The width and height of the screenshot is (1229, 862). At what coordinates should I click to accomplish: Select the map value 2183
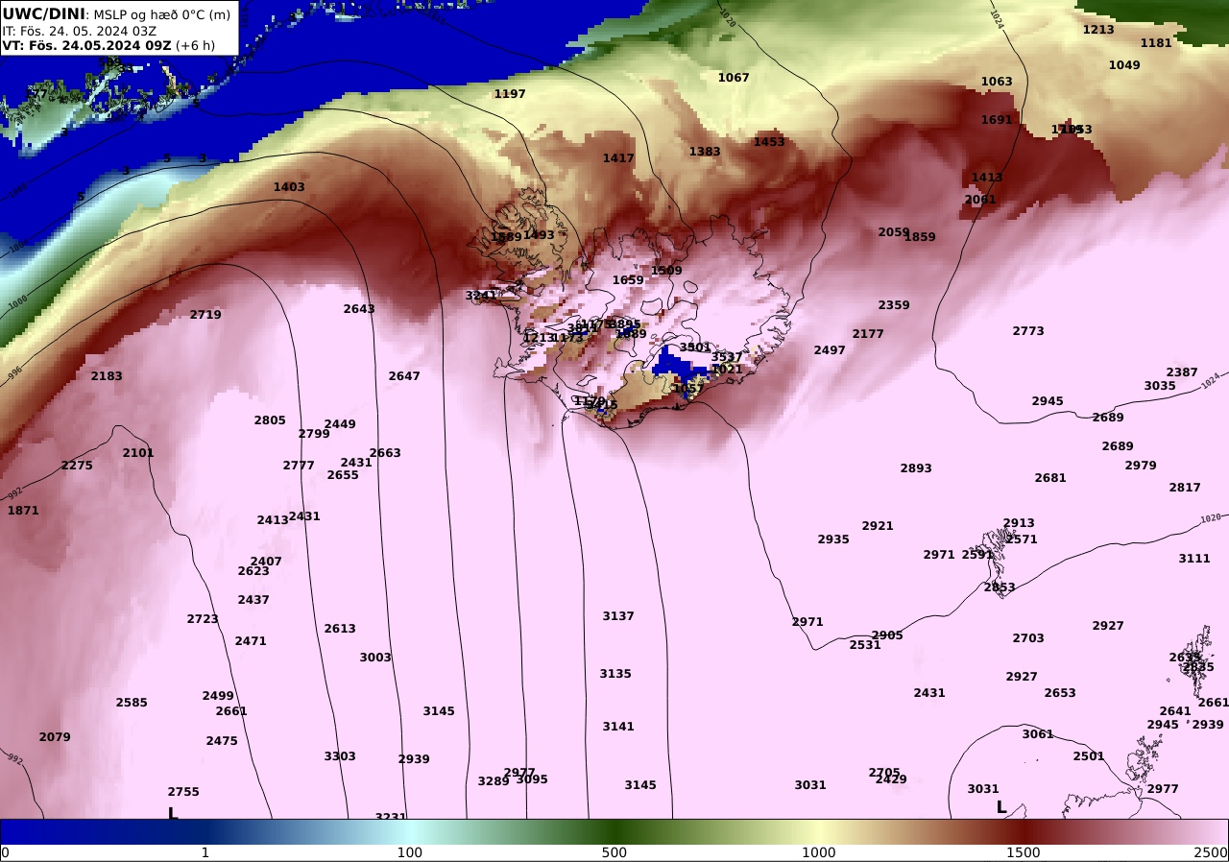(107, 376)
